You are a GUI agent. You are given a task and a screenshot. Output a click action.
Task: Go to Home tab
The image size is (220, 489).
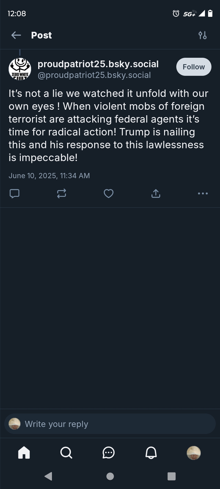coord(24,453)
